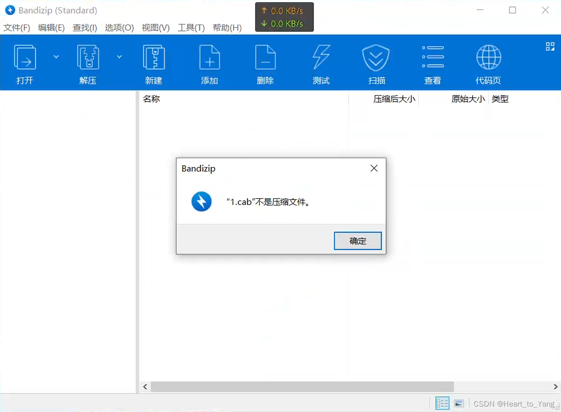The height and width of the screenshot is (412, 561).
Task: Toggle the list view icon in status bar
Action: click(x=442, y=403)
